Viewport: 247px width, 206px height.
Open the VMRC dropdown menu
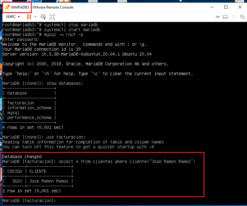point(13,16)
